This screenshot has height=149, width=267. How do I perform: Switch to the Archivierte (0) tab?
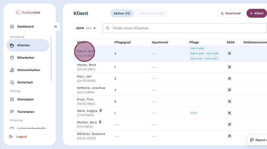[x=152, y=13]
